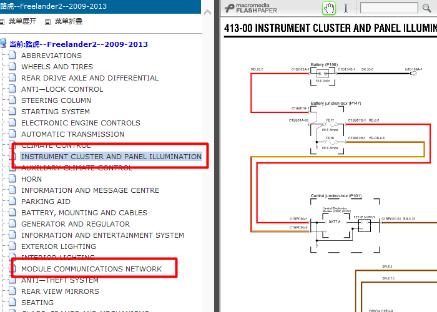Image resolution: width=437 pixels, height=312 pixels.
Task: Select INSTRUMENT CLUSTER AND PANEL ILLUMINATION
Action: [111, 157]
